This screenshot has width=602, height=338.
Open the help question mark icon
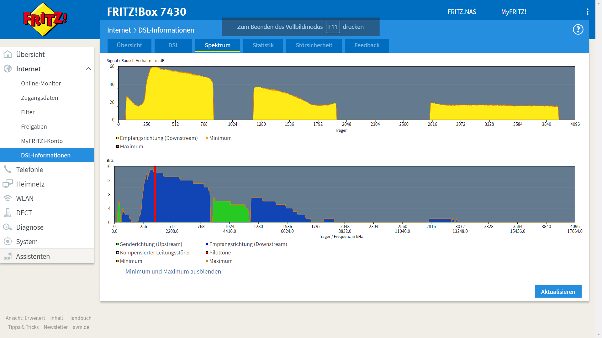coord(578,30)
